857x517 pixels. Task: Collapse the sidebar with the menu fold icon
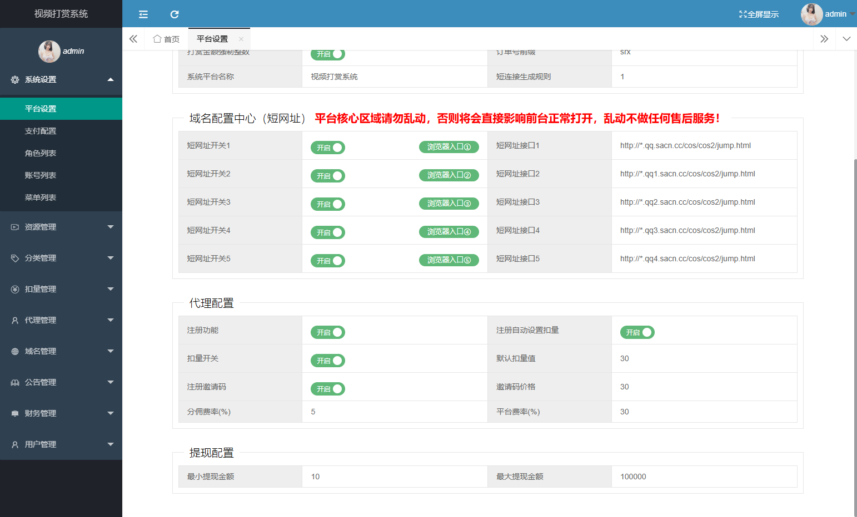[x=143, y=14]
